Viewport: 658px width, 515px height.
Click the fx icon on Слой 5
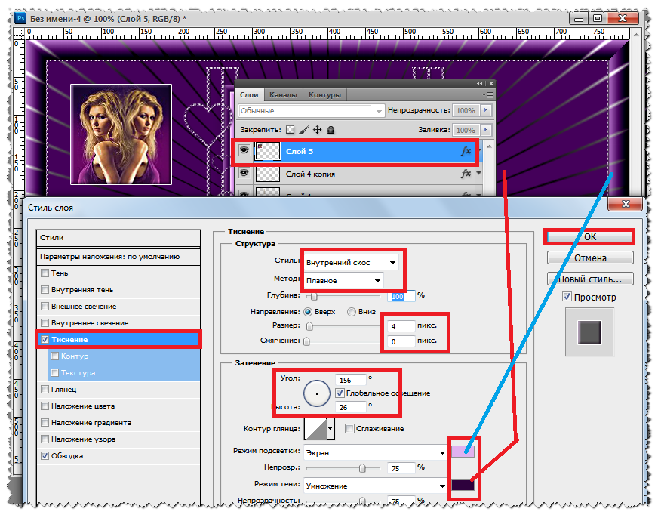[466, 151]
